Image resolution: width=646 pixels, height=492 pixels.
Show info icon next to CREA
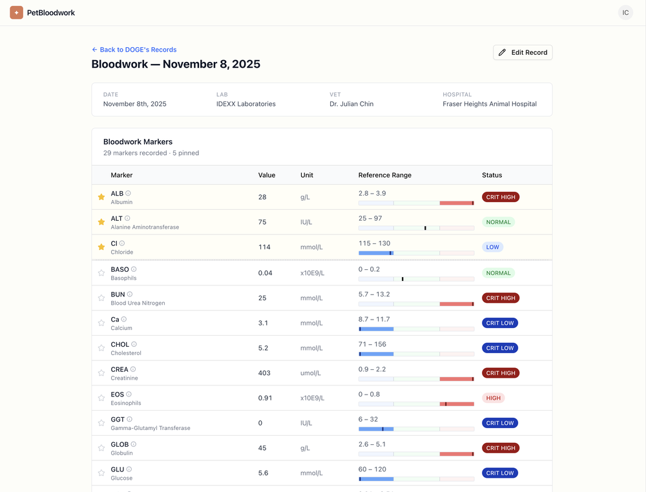pos(133,369)
